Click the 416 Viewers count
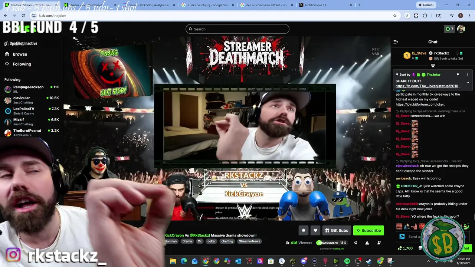 (299, 243)
